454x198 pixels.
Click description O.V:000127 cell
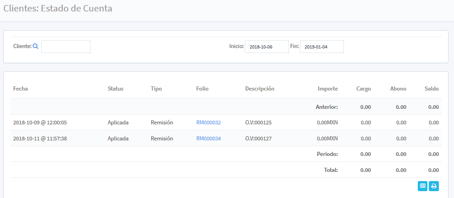(x=259, y=139)
